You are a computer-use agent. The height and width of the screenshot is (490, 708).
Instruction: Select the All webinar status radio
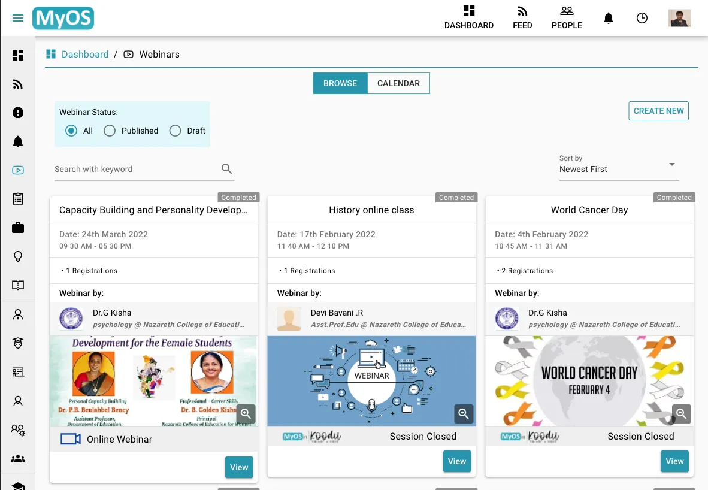[x=71, y=131]
